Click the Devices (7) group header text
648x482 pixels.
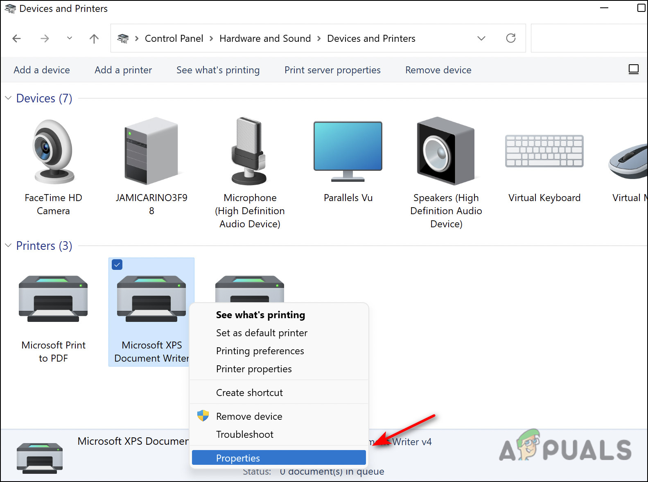point(44,98)
